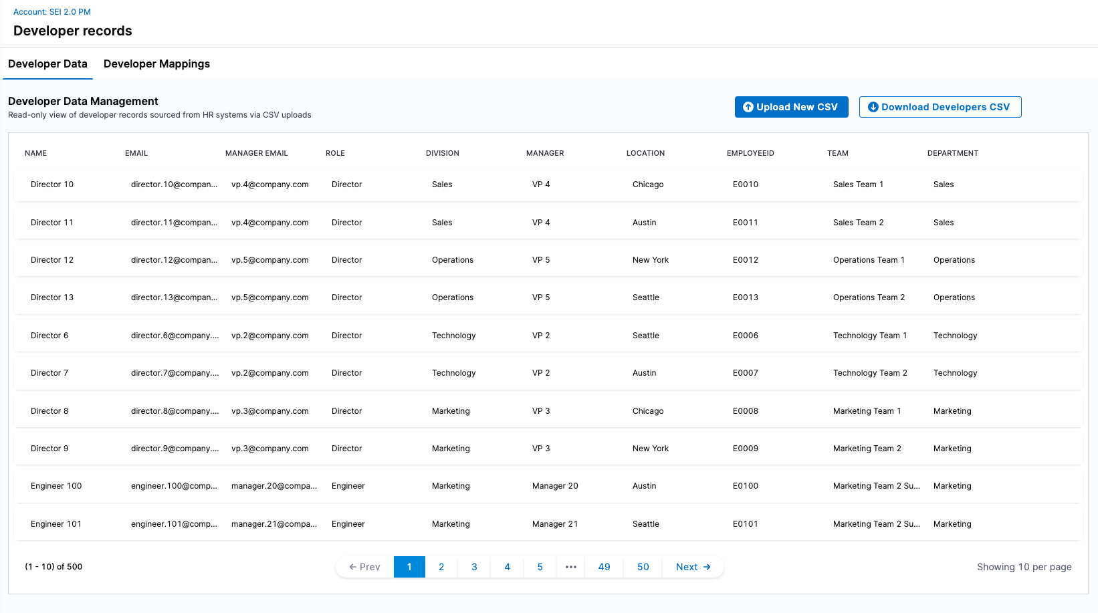1098x613 pixels.
Task: Open page 4 in pagination
Action: [x=507, y=567]
